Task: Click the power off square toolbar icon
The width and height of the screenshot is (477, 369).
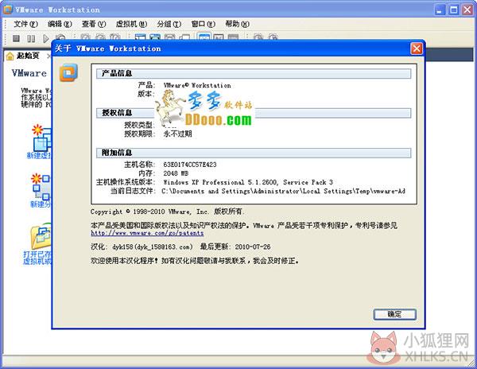Action: (16, 39)
